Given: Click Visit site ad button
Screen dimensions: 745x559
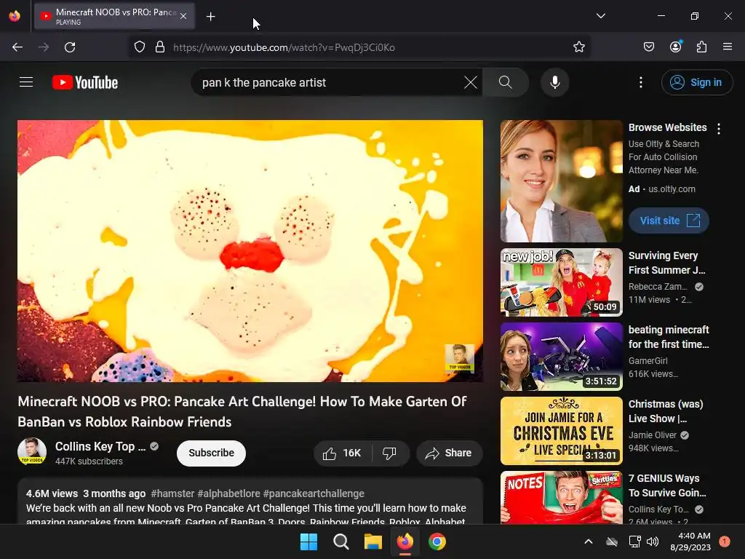Looking at the screenshot, I should click(x=669, y=221).
